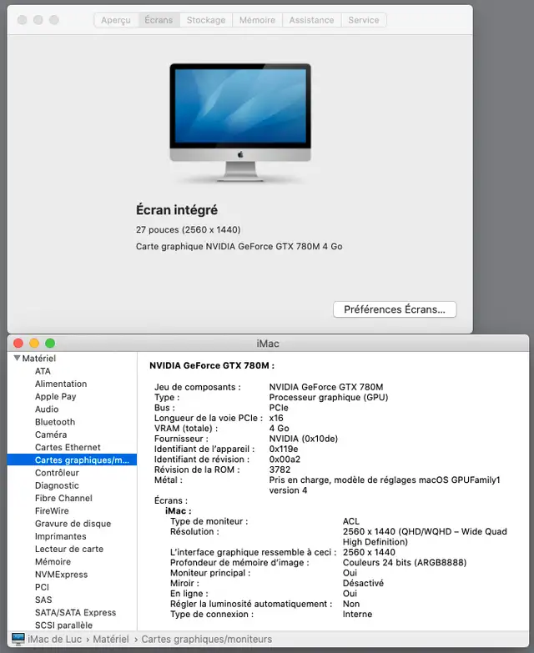Click the VRAM value 4 Go
Image resolution: width=534 pixels, height=653 pixels.
point(279,428)
